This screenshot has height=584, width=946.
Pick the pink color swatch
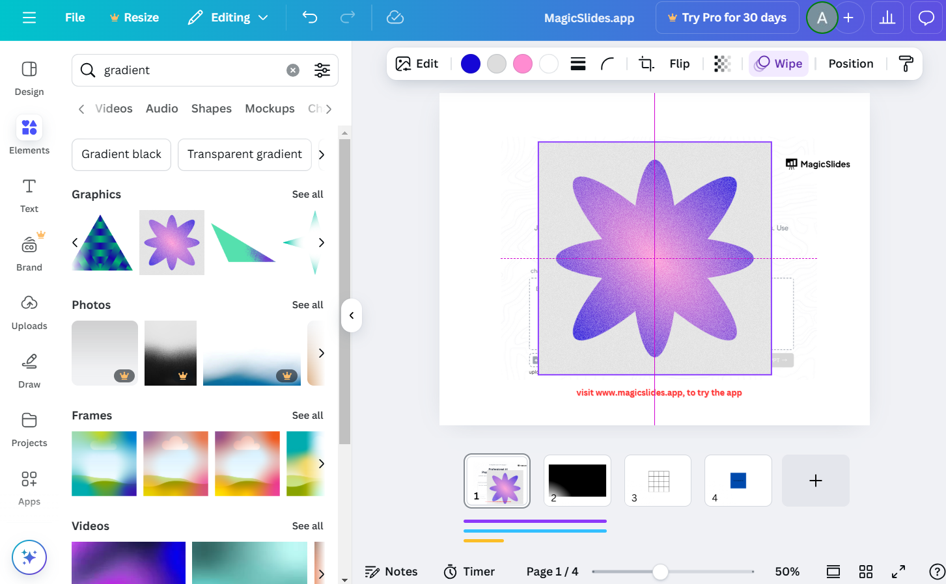coord(523,64)
